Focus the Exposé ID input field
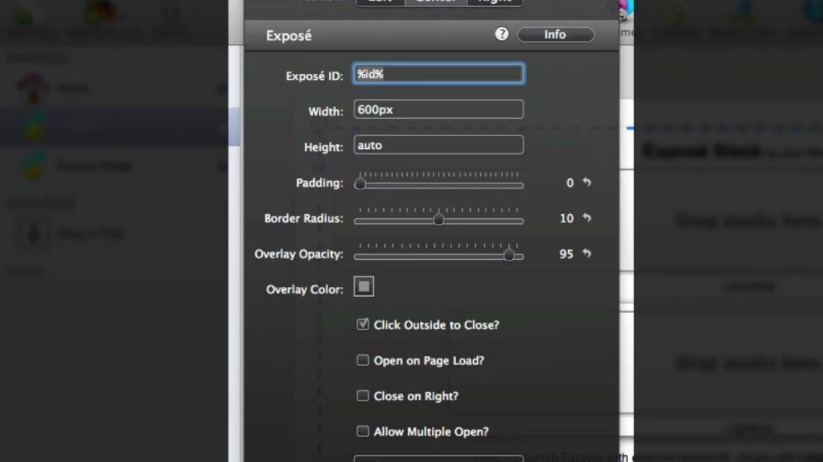The width and height of the screenshot is (823, 462). click(x=439, y=74)
